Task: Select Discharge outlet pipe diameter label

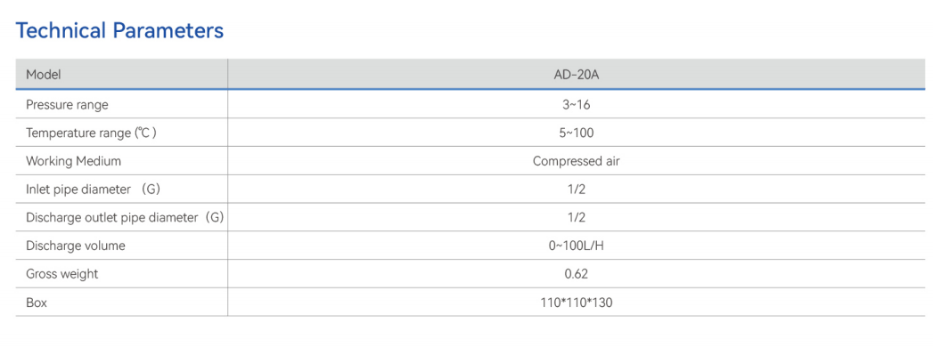Action: pos(125,217)
